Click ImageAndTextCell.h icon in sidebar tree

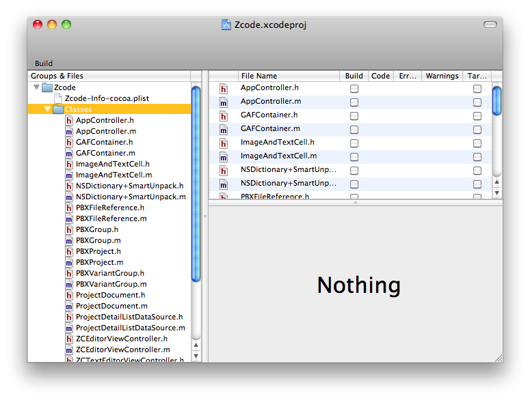[x=69, y=164]
